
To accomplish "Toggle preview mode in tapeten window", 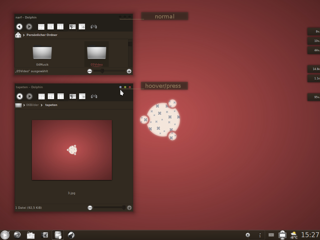I will pos(72,96).
